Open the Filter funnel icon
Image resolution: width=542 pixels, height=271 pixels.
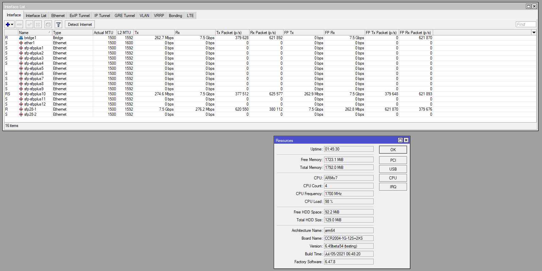pyautogui.click(x=58, y=25)
